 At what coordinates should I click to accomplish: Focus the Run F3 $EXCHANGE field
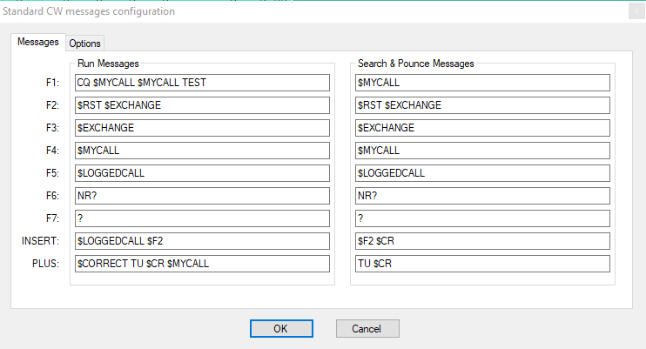(203, 128)
